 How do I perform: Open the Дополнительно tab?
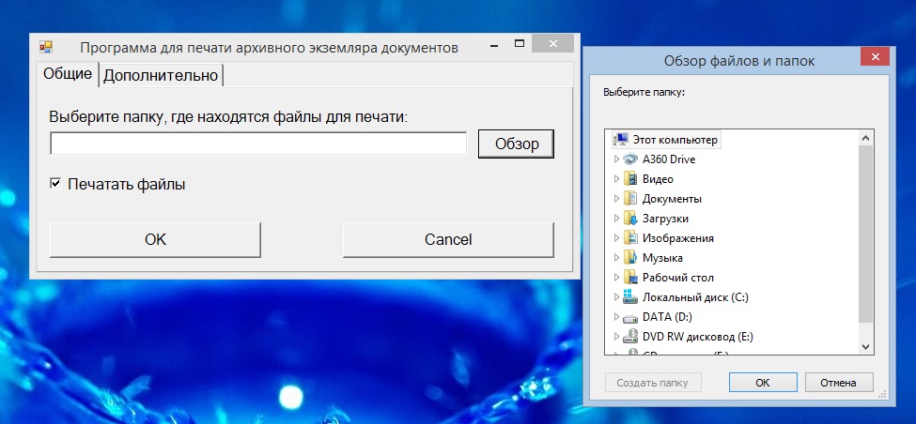161,76
